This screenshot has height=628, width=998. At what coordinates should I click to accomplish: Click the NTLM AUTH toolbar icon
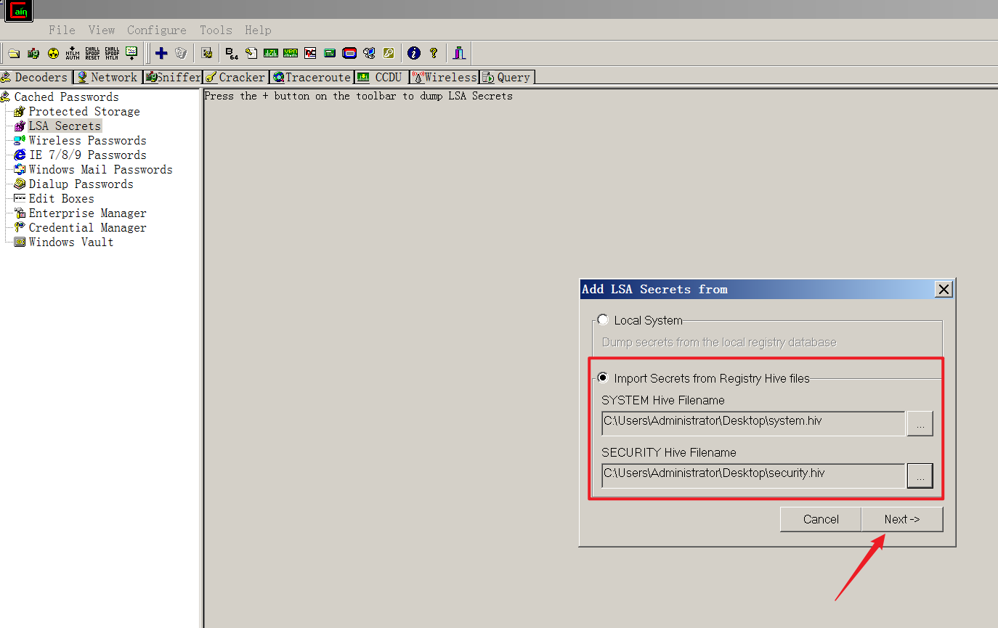tap(73, 53)
